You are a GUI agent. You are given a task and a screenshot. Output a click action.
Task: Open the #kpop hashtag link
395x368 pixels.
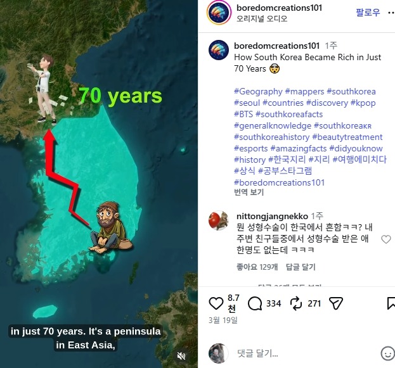pos(363,103)
